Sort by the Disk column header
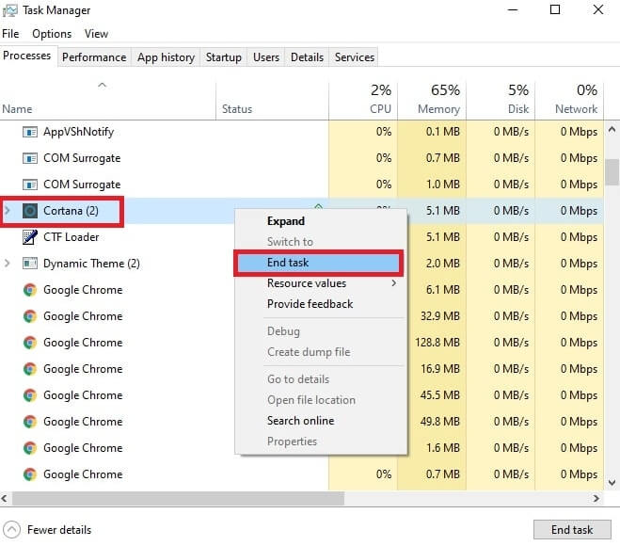This screenshot has width=620, height=546. click(x=501, y=100)
